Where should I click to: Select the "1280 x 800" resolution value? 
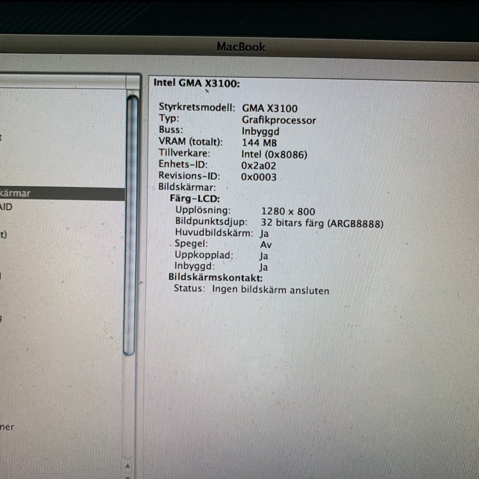pyautogui.click(x=288, y=211)
